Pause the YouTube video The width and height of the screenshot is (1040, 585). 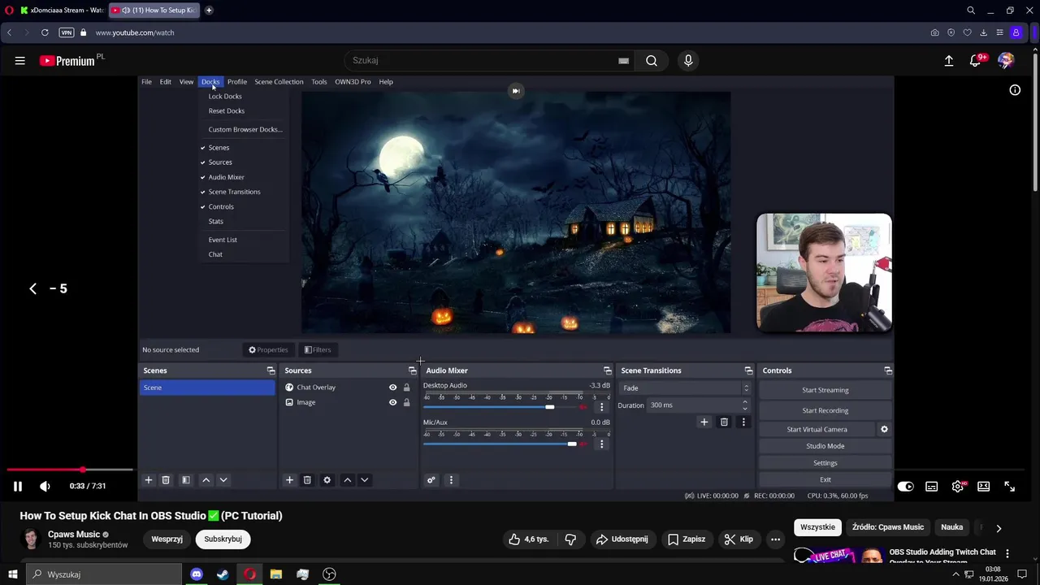tap(17, 486)
